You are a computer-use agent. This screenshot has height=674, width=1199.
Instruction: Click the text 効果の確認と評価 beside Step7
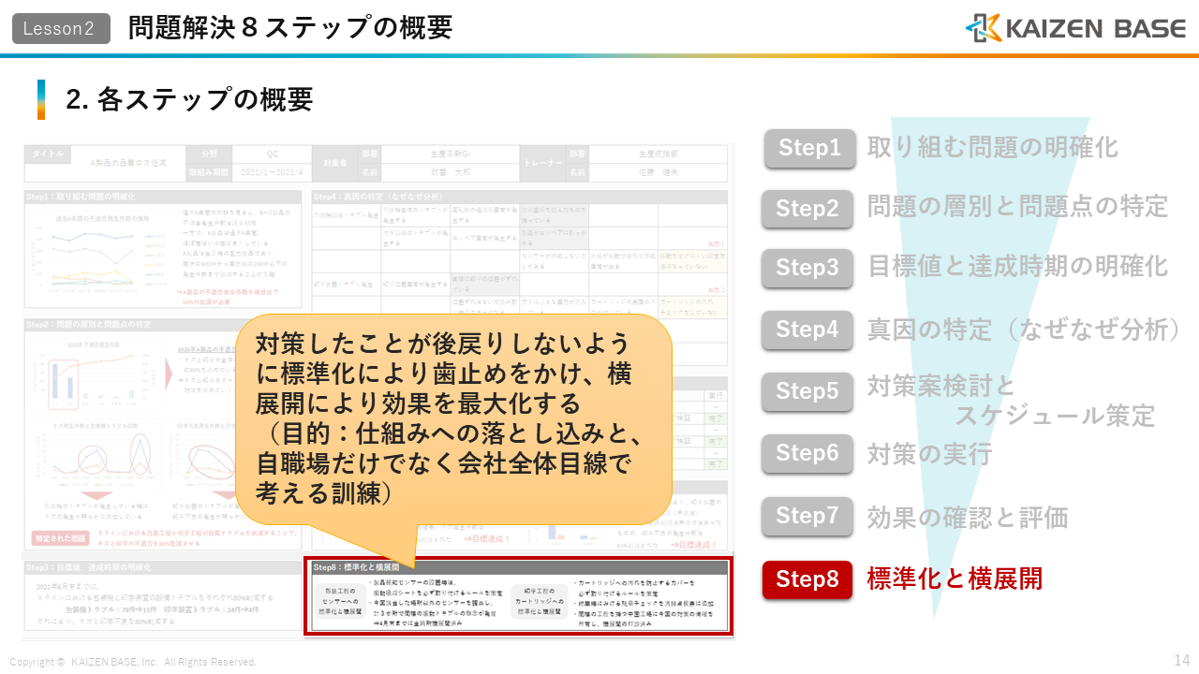(x=968, y=517)
